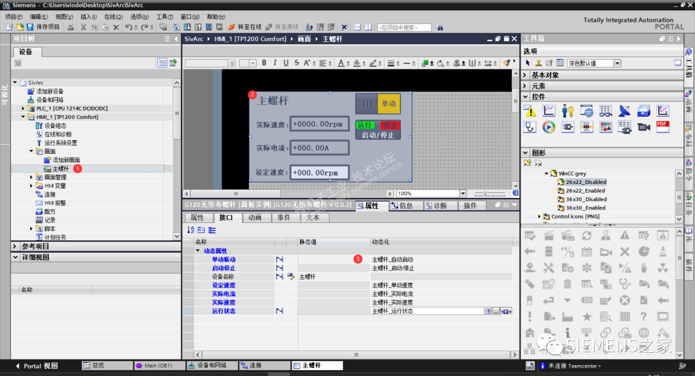Select the camera view control icon
This screenshot has width=695, height=376.
(644, 127)
